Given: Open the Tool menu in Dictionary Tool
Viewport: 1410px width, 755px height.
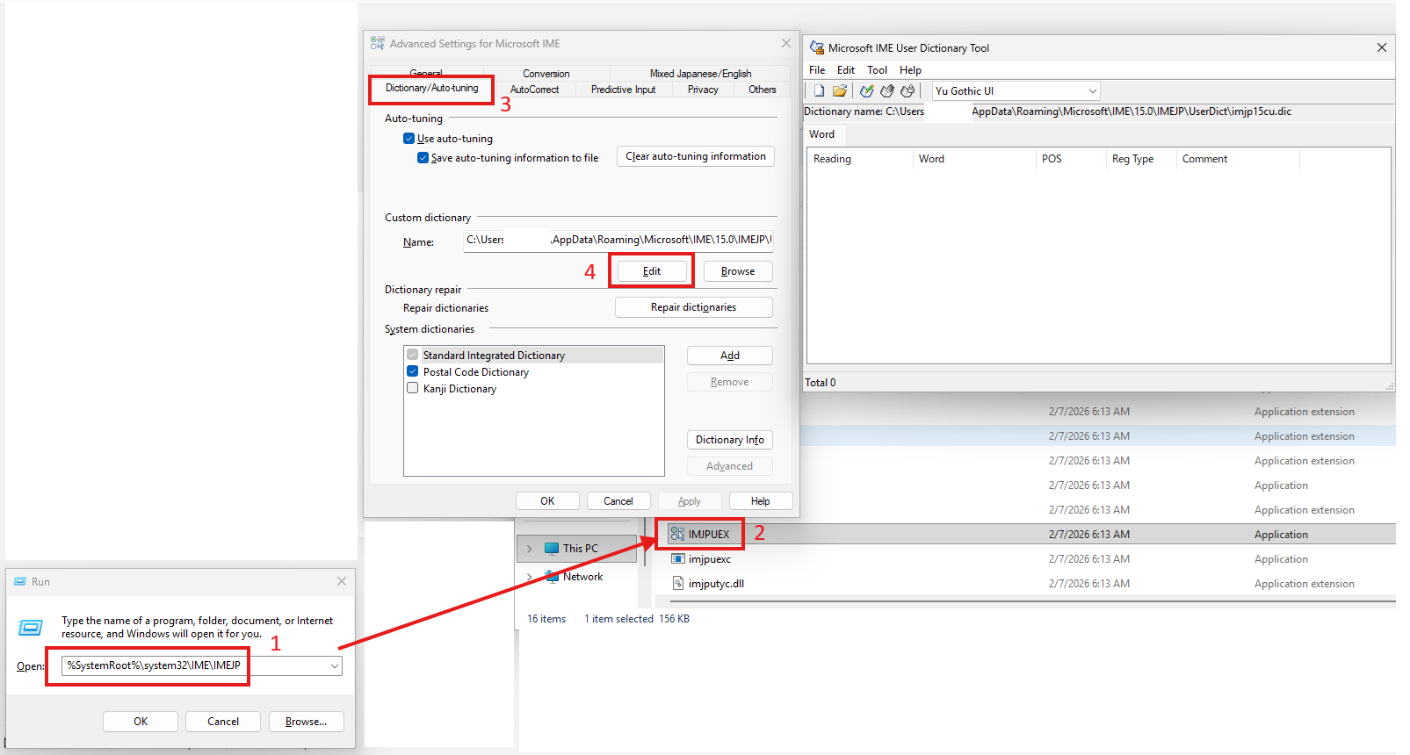Looking at the screenshot, I should [877, 70].
